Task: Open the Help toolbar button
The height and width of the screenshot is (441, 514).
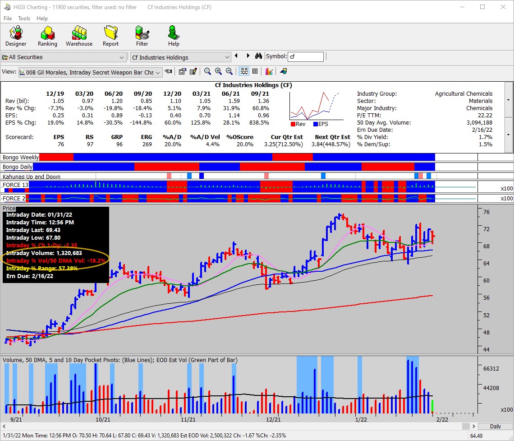Action: tap(174, 36)
